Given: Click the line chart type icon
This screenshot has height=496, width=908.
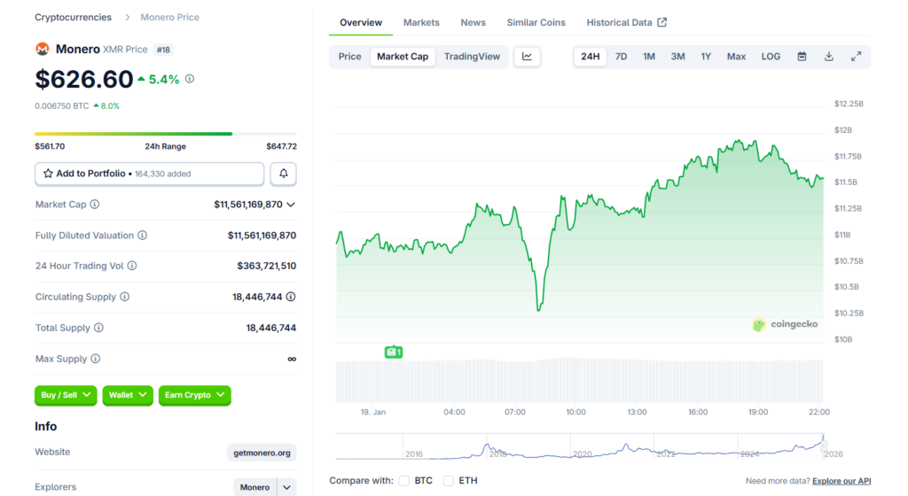Looking at the screenshot, I should pos(527,57).
